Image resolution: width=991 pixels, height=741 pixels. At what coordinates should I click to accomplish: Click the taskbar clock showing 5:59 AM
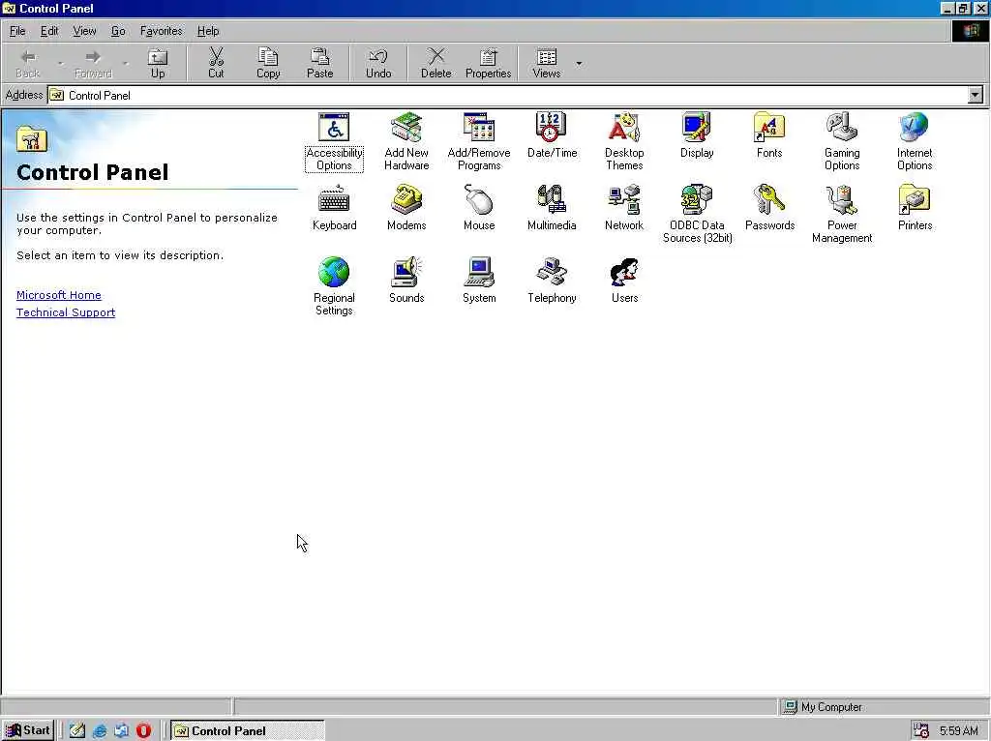958,731
